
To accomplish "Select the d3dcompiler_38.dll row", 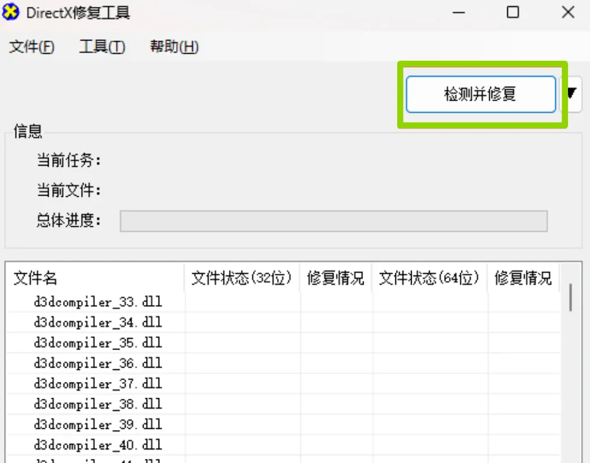I will pos(283,404).
